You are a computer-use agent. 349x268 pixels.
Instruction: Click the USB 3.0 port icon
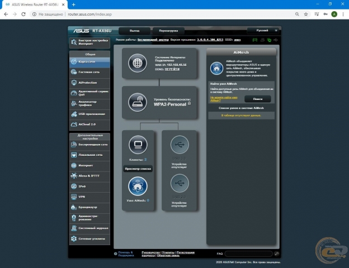click(x=180, y=145)
